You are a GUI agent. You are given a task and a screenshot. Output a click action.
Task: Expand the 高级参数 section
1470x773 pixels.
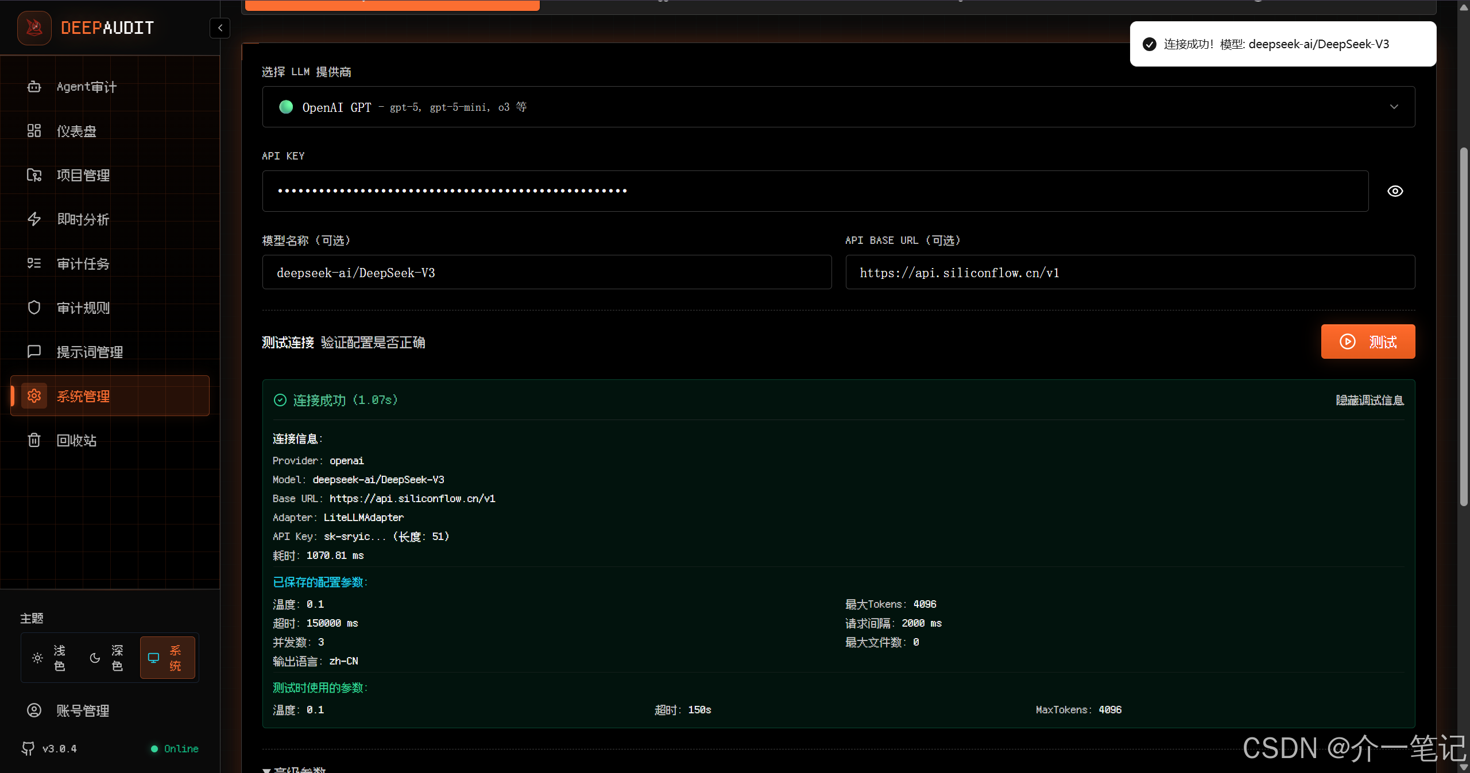pyautogui.click(x=294, y=769)
